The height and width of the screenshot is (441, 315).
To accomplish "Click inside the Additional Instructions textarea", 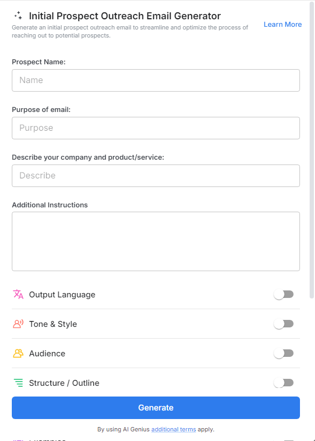I will point(156,241).
